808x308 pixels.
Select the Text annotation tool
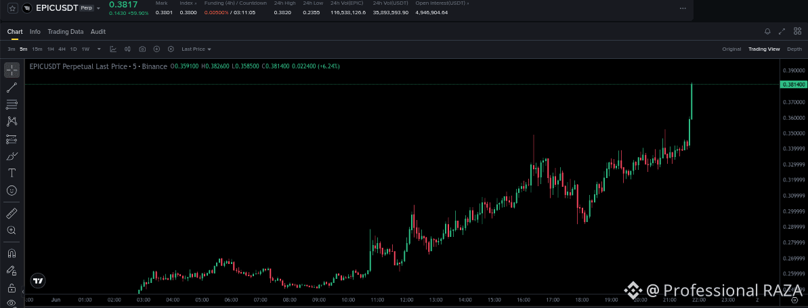pyautogui.click(x=12, y=173)
